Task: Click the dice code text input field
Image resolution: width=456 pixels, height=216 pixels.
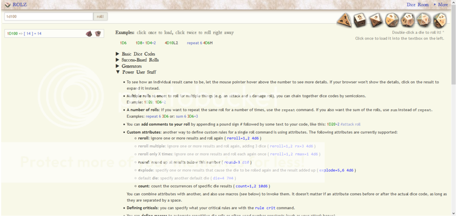Action: pos(48,16)
